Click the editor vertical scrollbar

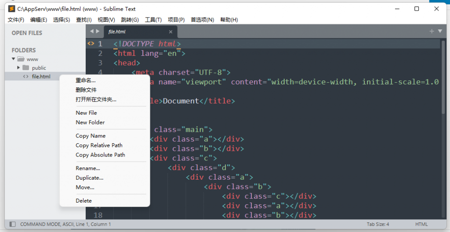443,77
